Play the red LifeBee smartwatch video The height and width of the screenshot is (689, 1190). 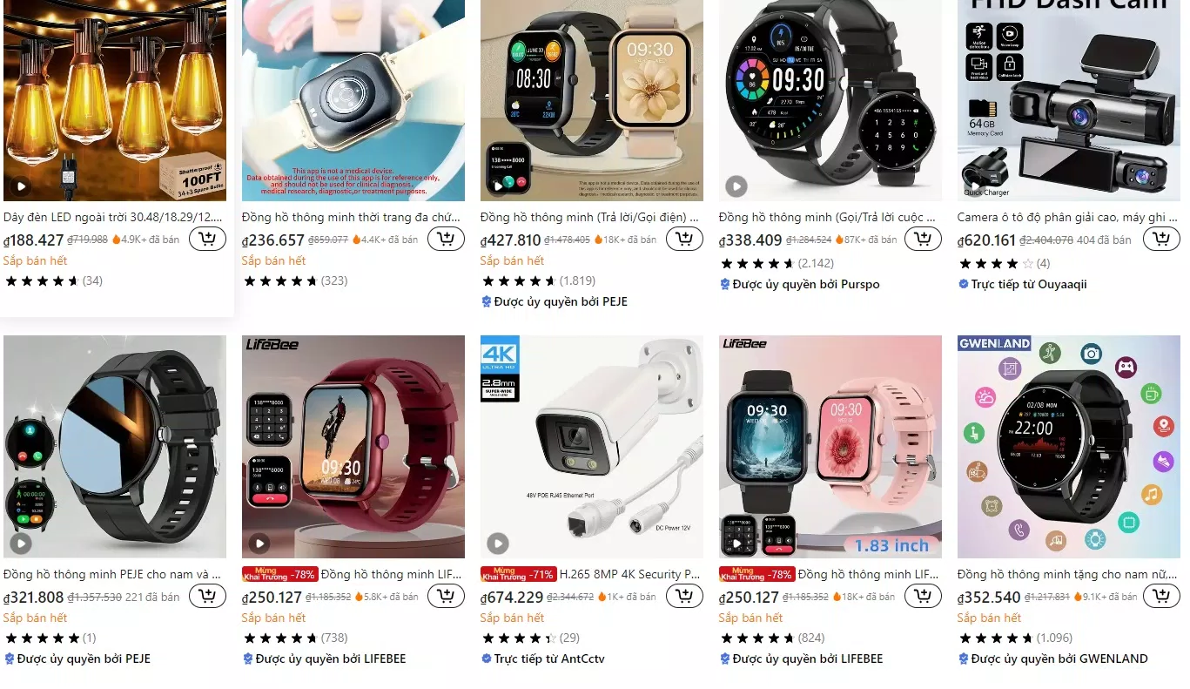tap(259, 544)
